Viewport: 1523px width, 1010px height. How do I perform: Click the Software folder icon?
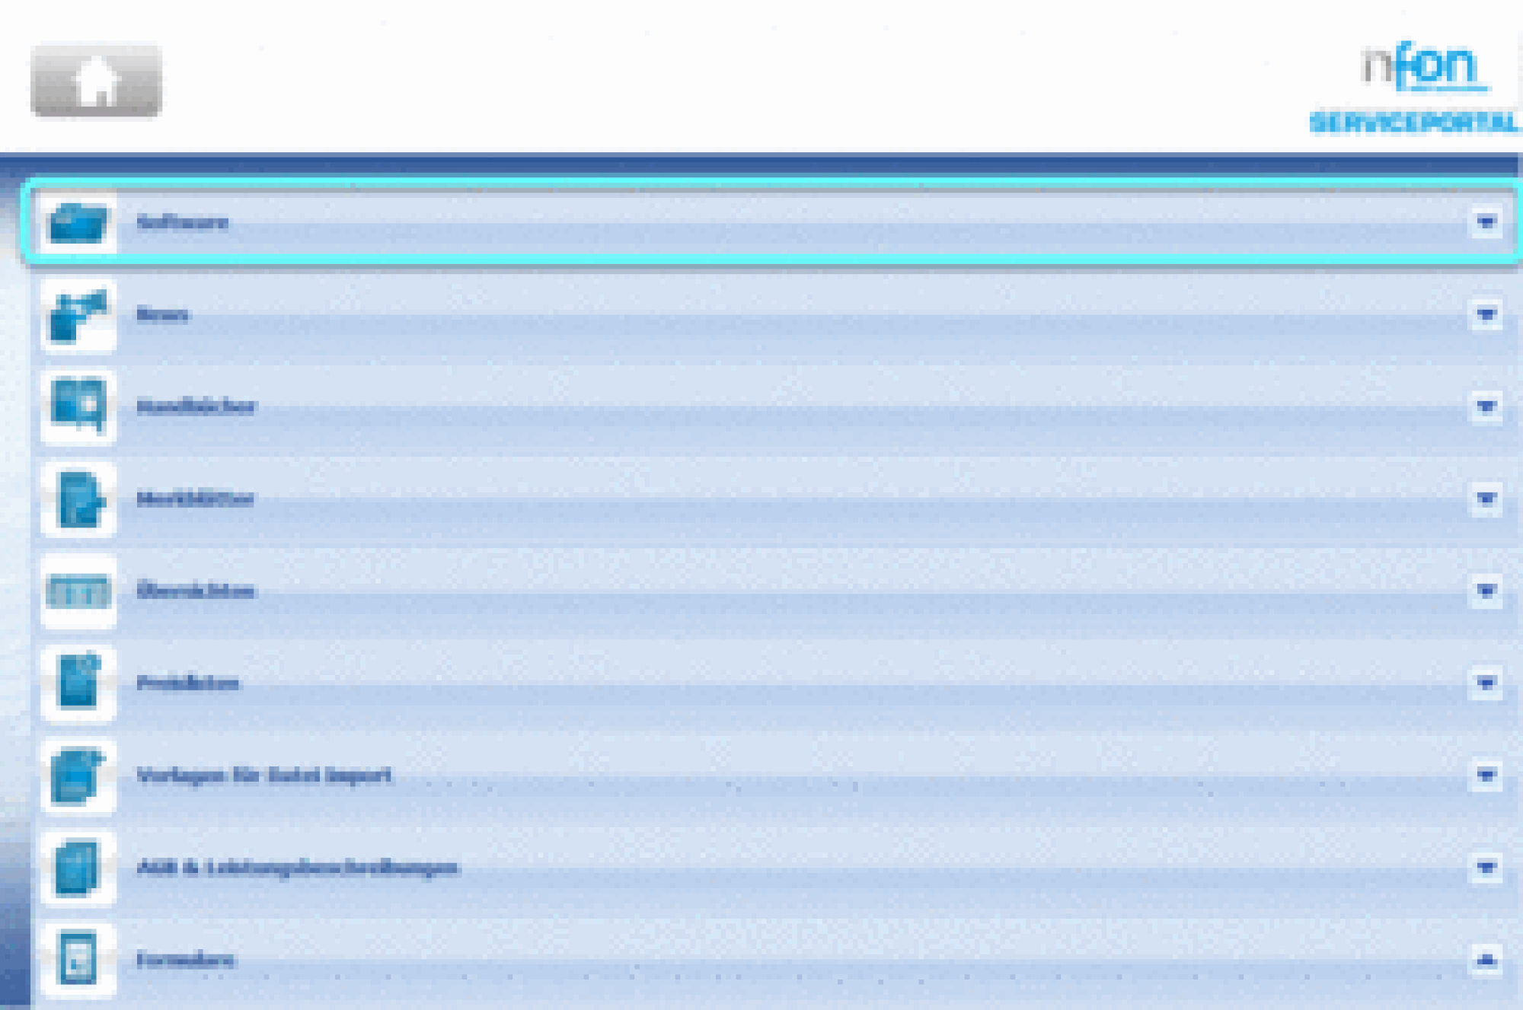78,223
